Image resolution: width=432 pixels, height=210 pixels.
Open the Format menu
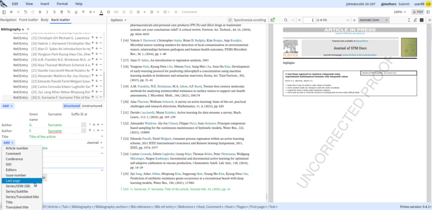coord(62,4)
